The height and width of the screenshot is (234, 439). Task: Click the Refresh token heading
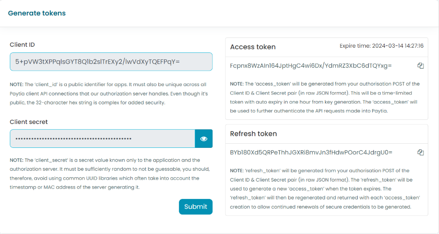point(254,133)
